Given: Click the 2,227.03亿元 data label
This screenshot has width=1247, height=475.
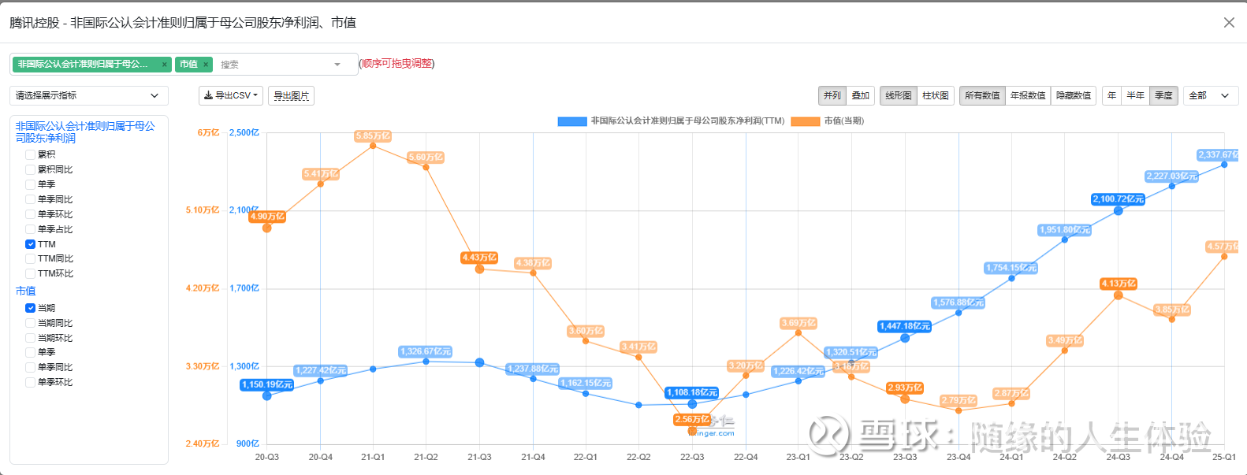Looking at the screenshot, I should [x=1171, y=176].
